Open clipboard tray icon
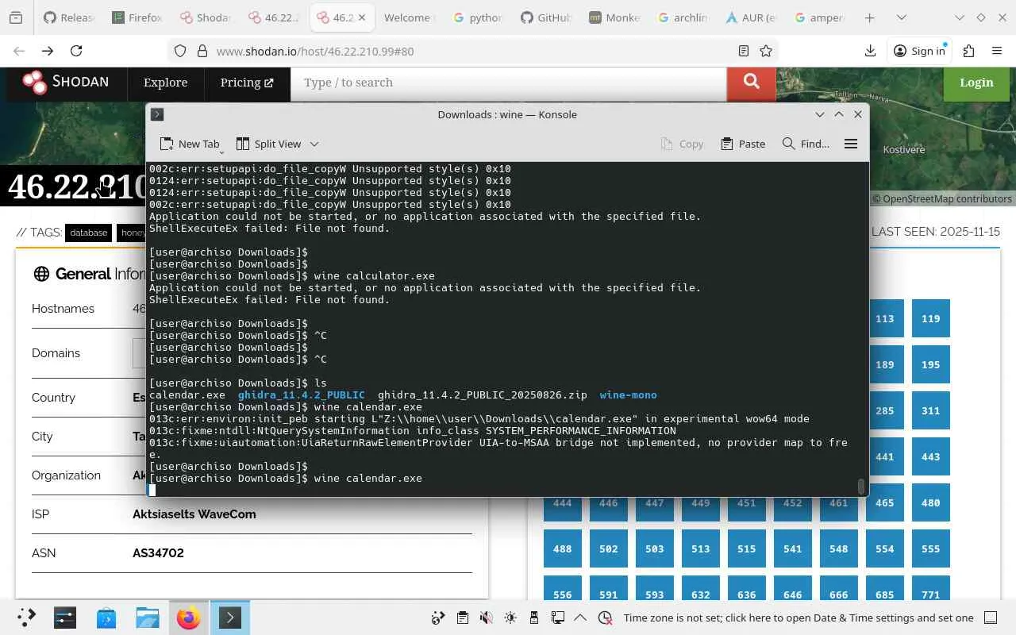This screenshot has width=1016, height=635. [463, 618]
